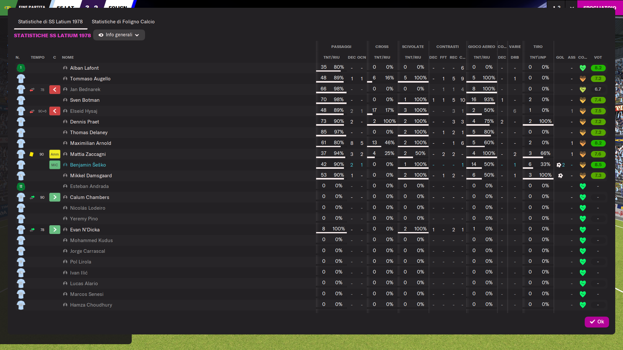623x350 pixels.
Task: Open player Nicolás Lodeiro
Action: (x=88, y=208)
